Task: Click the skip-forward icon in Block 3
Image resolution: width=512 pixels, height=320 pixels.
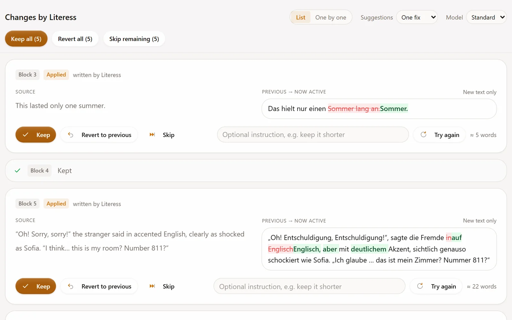Action: (152, 135)
